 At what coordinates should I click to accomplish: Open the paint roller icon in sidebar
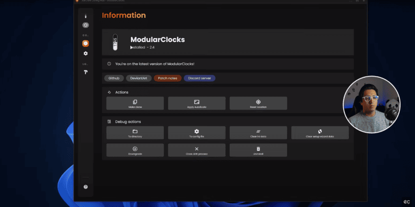86,72
